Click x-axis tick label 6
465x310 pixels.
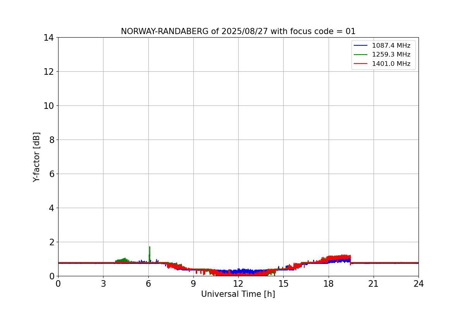[148, 284]
